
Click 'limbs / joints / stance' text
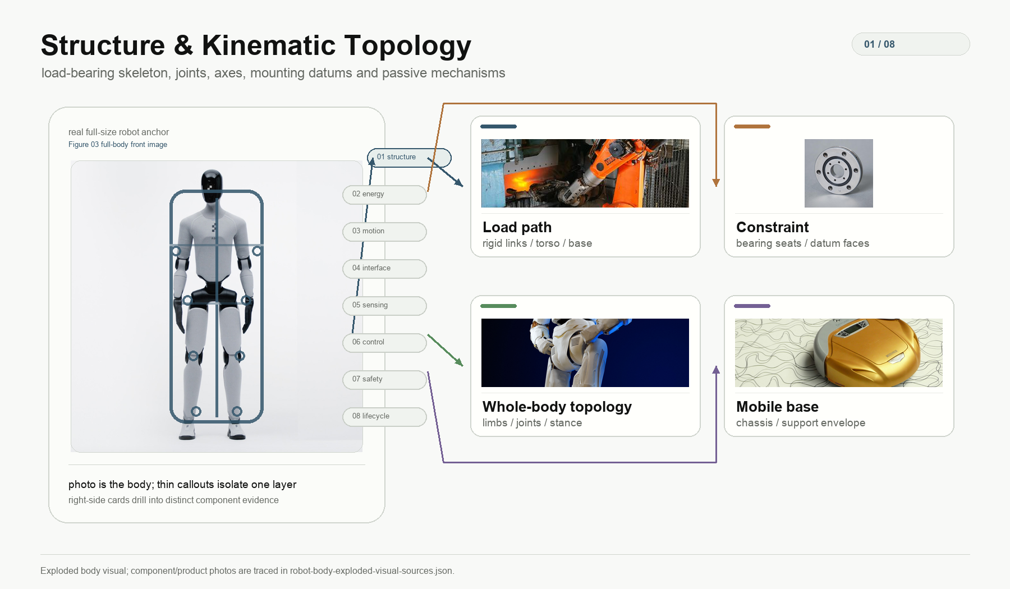(532, 423)
